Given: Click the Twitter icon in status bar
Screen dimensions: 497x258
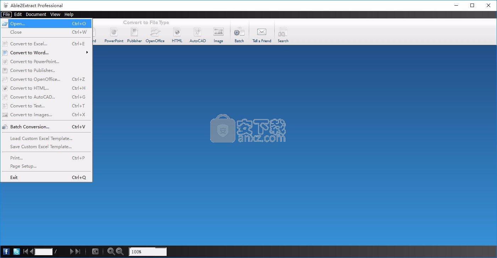Looking at the screenshot, I should click(16, 252).
